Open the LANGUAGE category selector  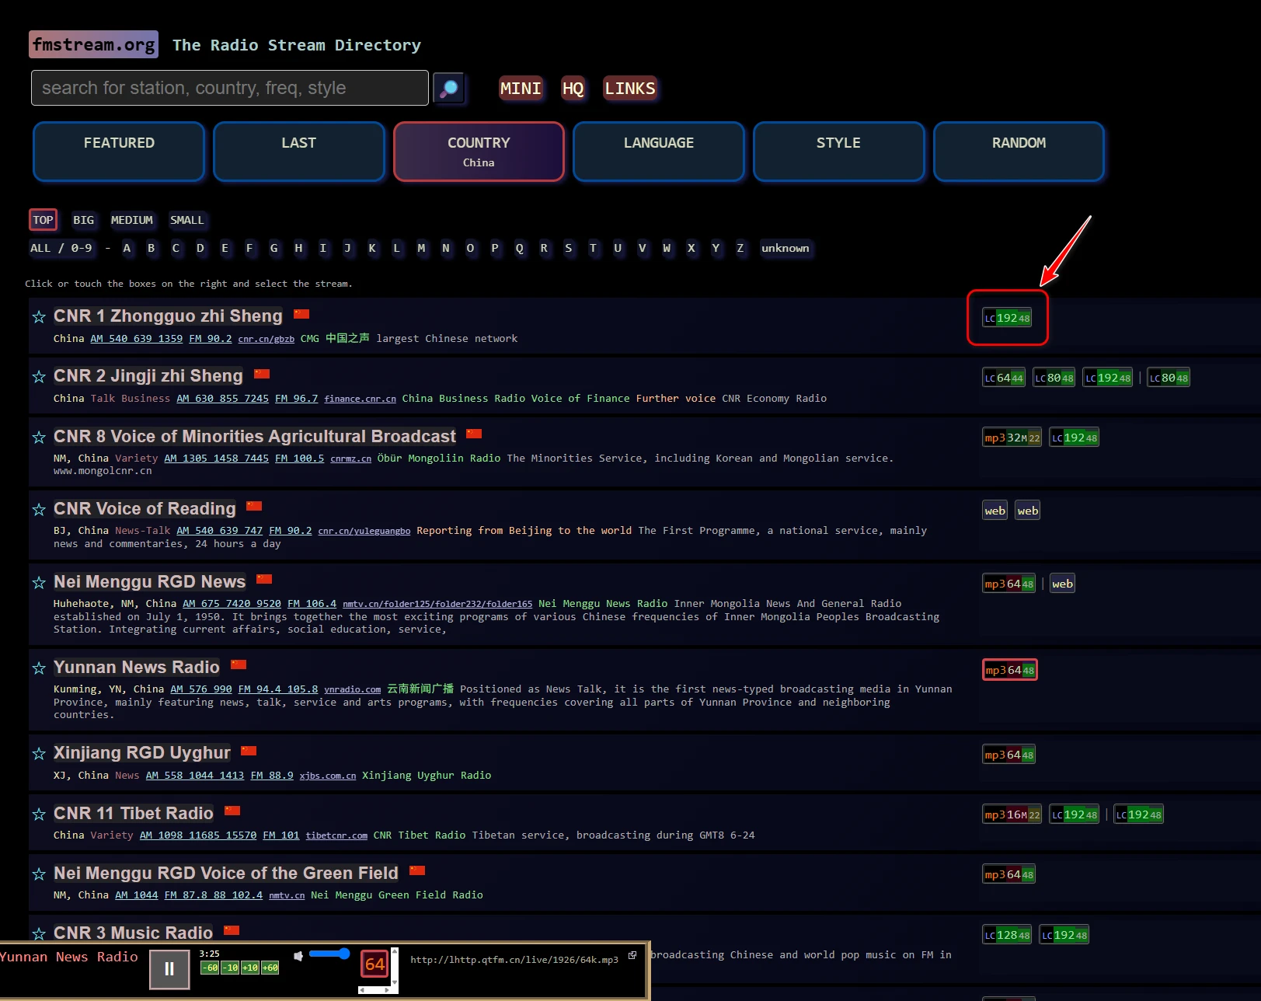click(658, 152)
